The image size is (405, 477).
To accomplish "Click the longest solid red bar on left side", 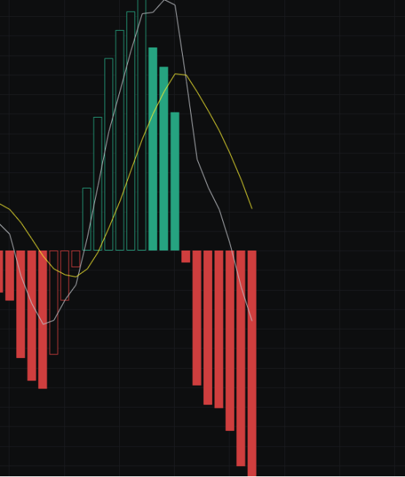I will pos(42,320).
